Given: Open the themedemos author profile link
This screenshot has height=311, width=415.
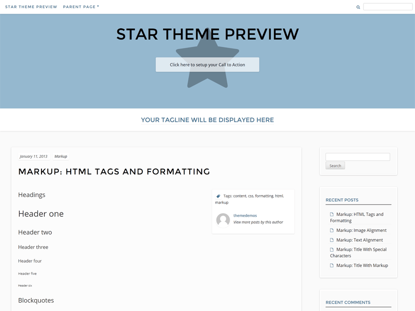Looking at the screenshot, I should [x=245, y=215].
